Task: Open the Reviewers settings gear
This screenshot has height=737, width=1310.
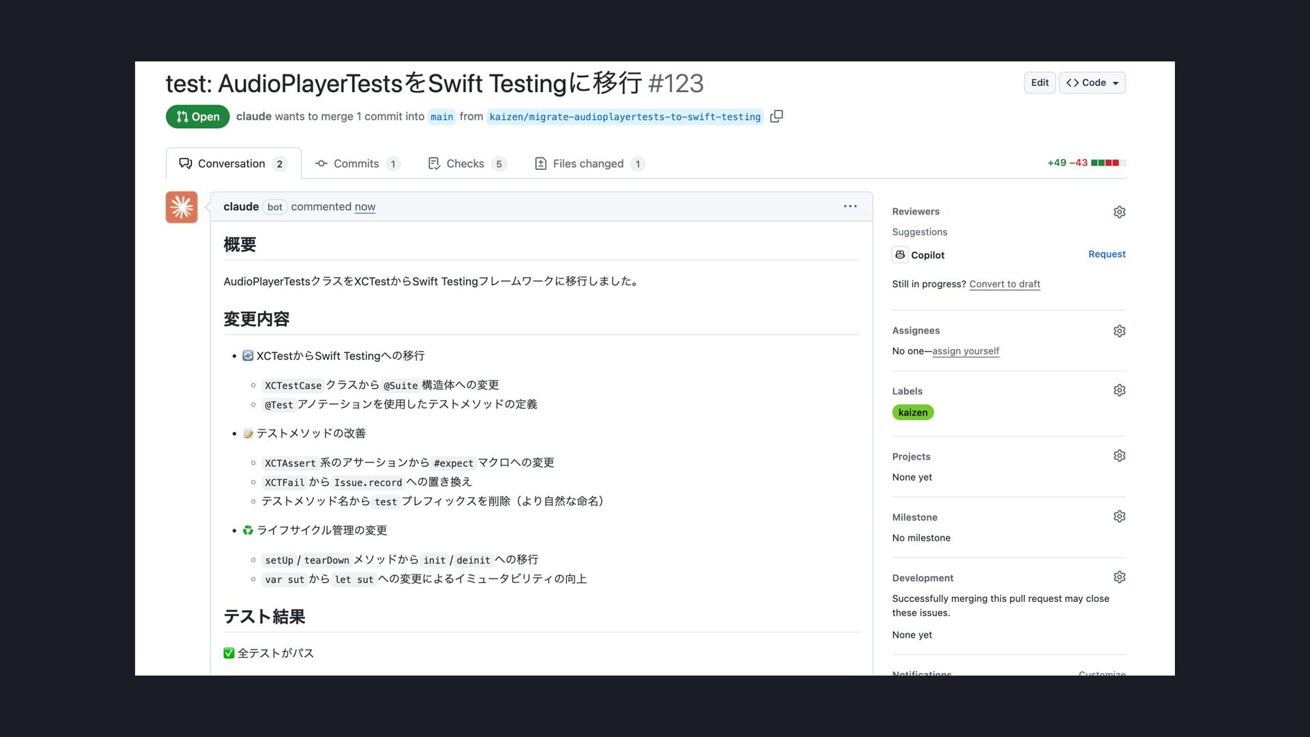Action: tap(1119, 212)
